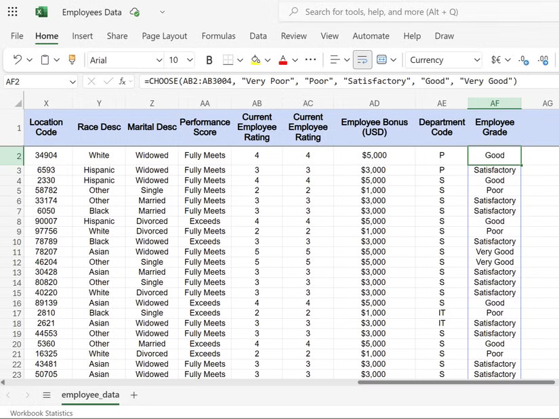Toggle wrap text for selection

click(363, 60)
